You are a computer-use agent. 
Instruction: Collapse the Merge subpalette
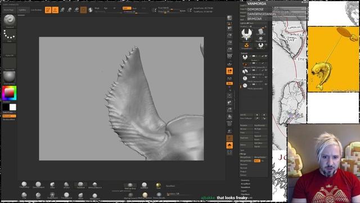[243, 154]
